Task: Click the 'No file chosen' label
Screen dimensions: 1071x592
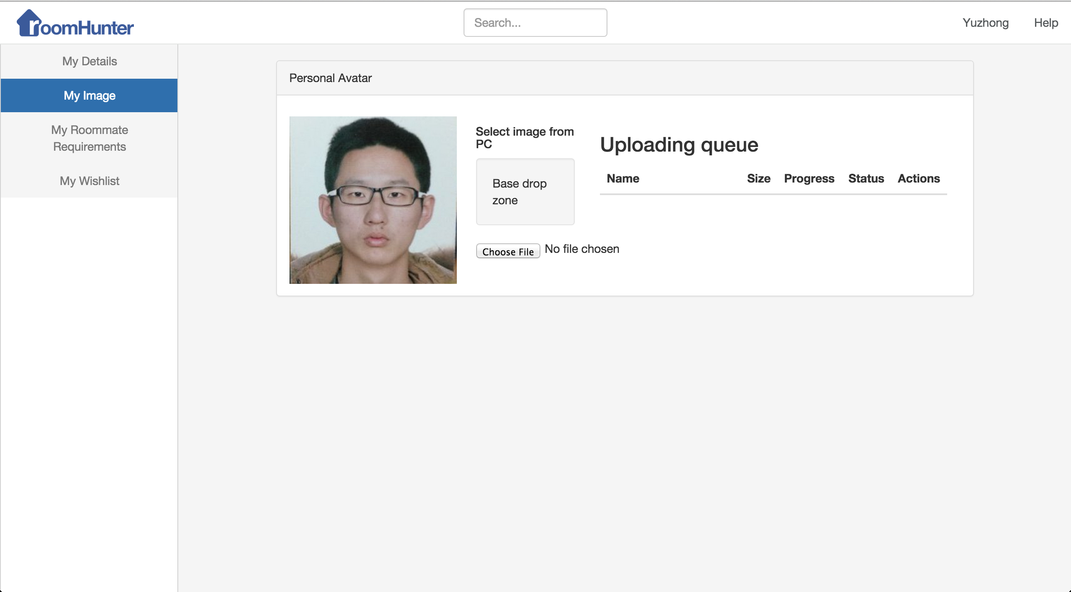Action: pyautogui.click(x=582, y=249)
